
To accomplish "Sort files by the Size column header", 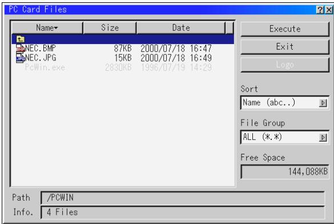I will tap(110, 27).
